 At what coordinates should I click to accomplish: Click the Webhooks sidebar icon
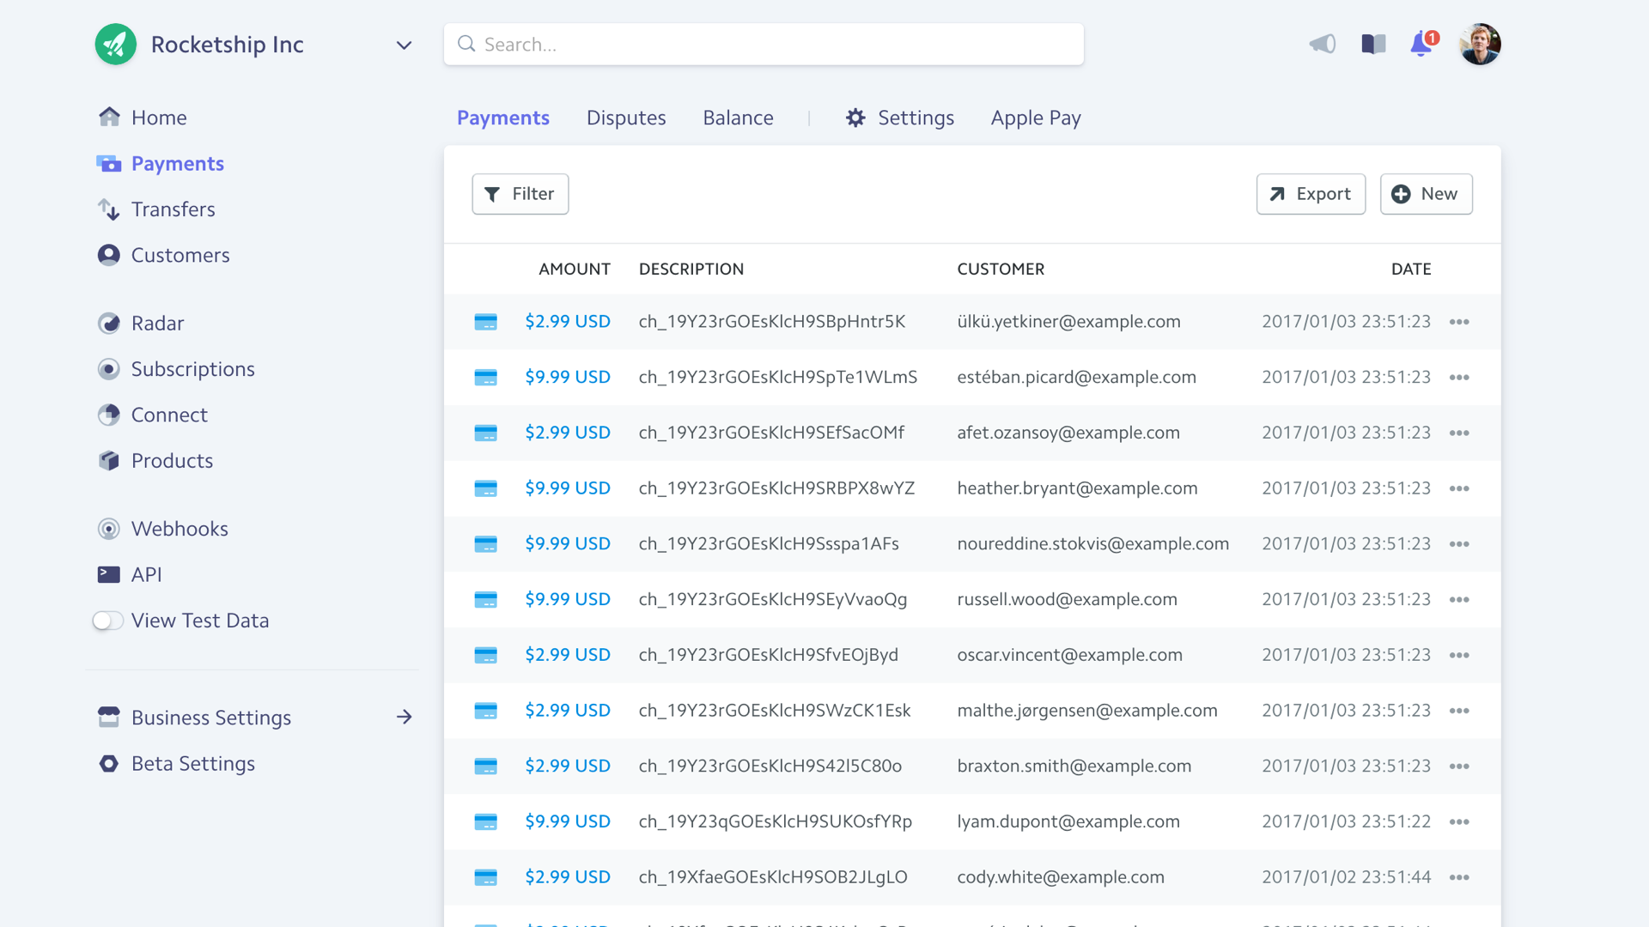pyautogui.click(x=109, y=529)
